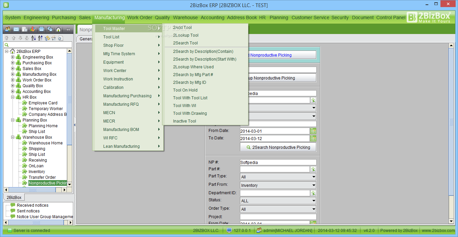This screenshot has width=458, height=237.
Task: Open the Accounting menu
Action: pyautogui.click(x=212, y=18)
